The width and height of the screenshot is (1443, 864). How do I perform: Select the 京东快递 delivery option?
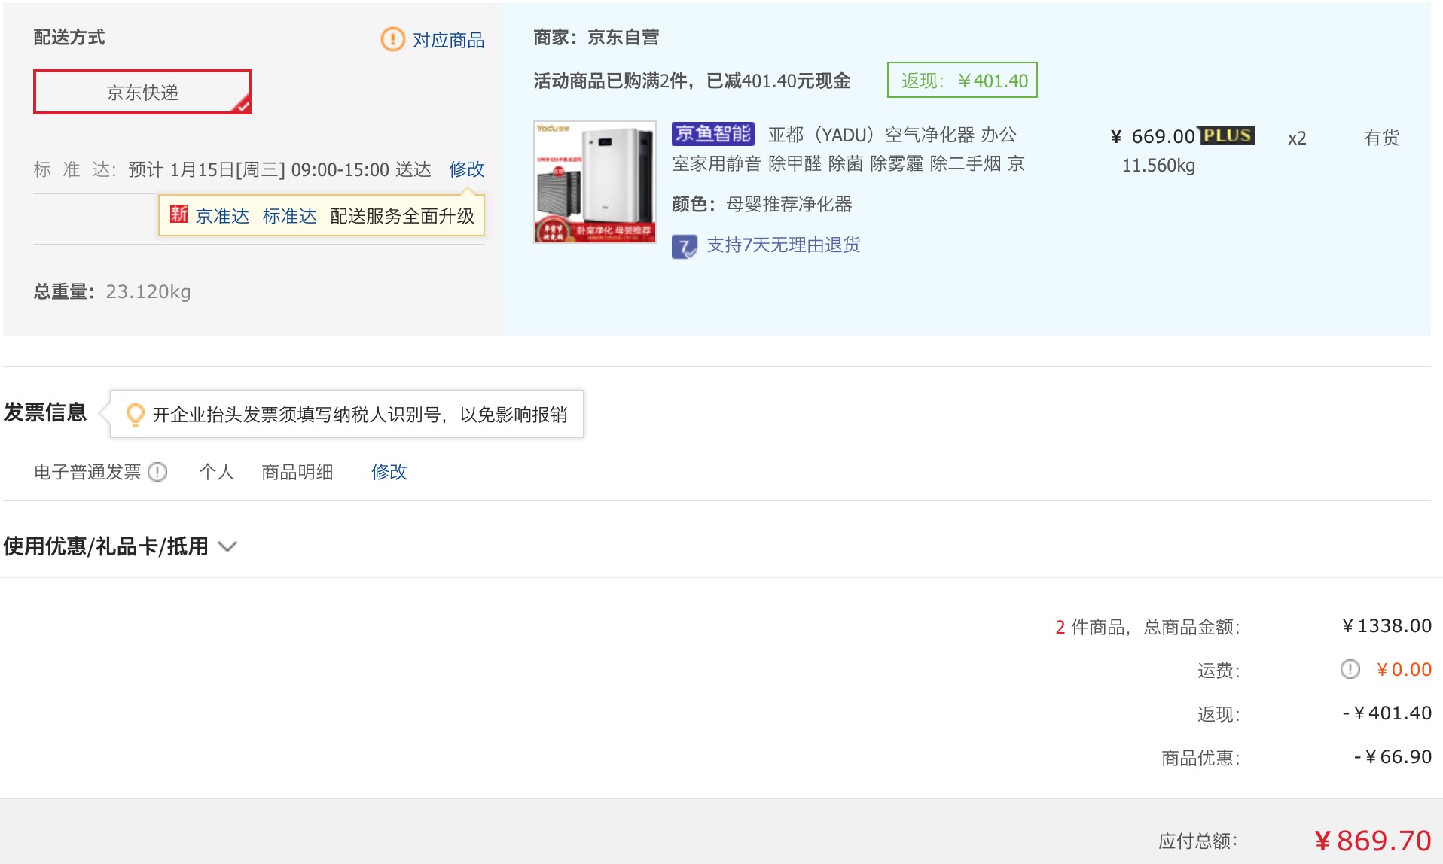pos(142,92)
